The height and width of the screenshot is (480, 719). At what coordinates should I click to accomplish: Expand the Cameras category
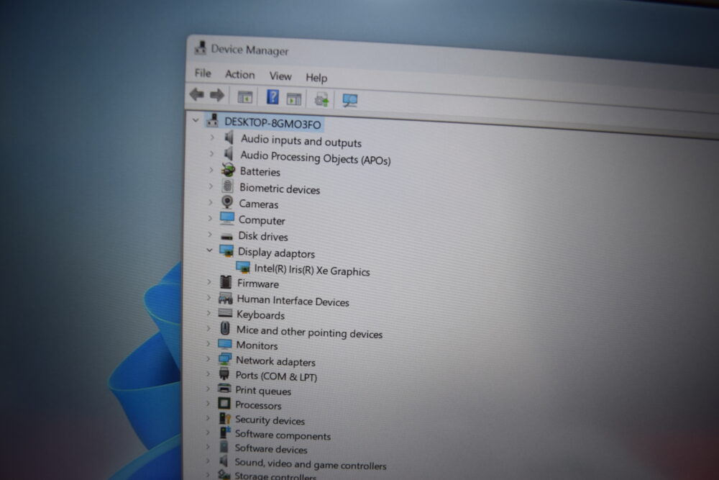coord(211,202)
